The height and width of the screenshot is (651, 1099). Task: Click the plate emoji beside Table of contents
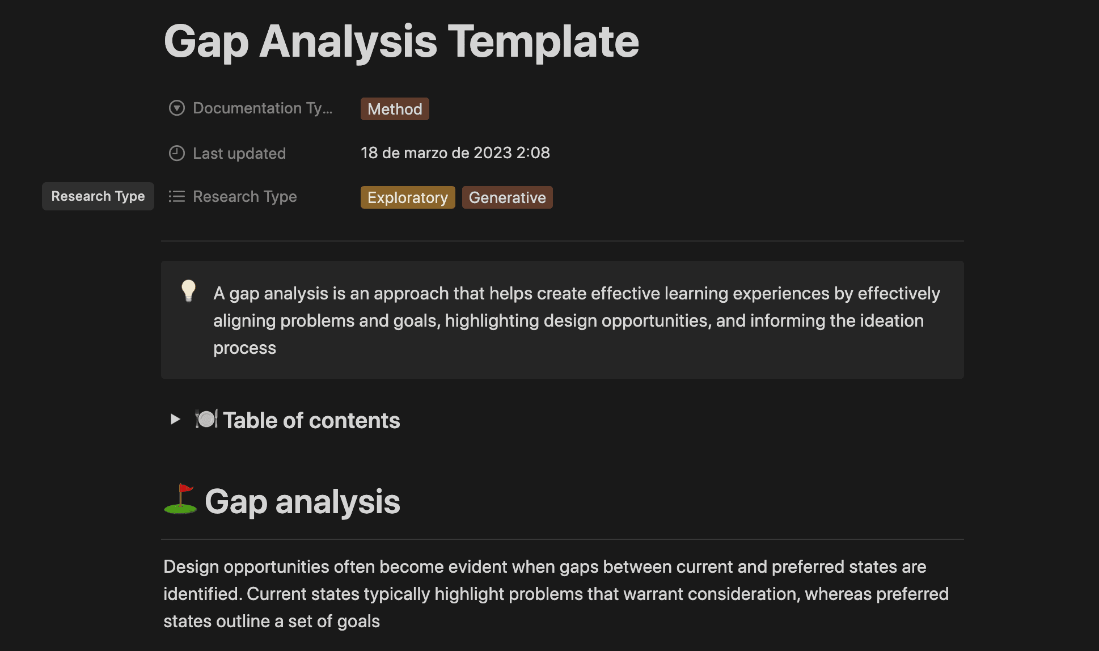point(206,420)
